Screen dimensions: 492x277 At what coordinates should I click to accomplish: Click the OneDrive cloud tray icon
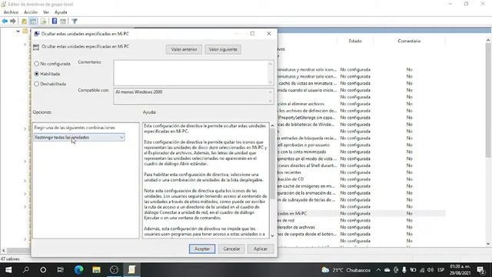[x=387, y=270]
